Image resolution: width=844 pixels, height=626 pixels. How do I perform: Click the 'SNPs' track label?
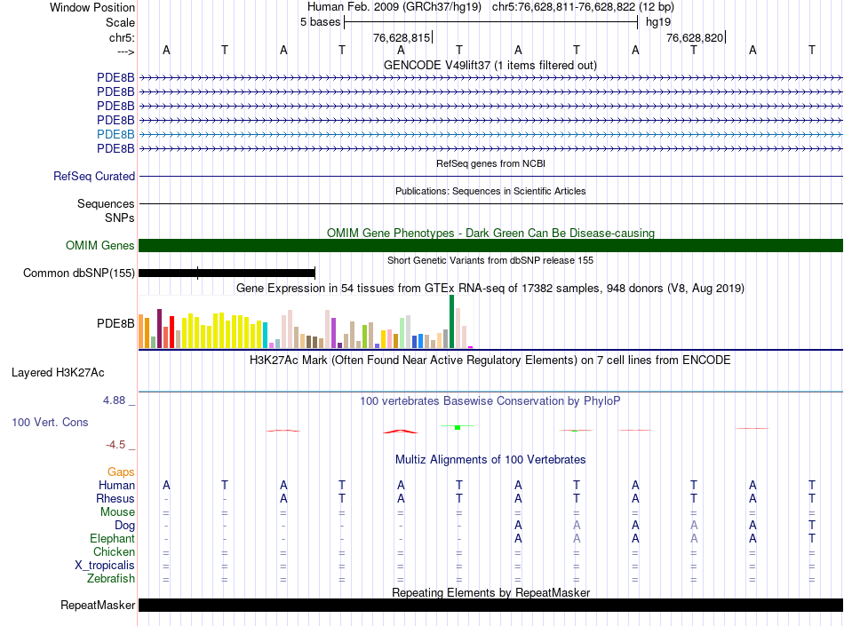(x=120, y=218)
